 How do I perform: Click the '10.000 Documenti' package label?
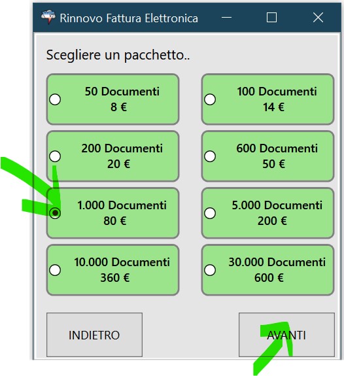(122, 262)
